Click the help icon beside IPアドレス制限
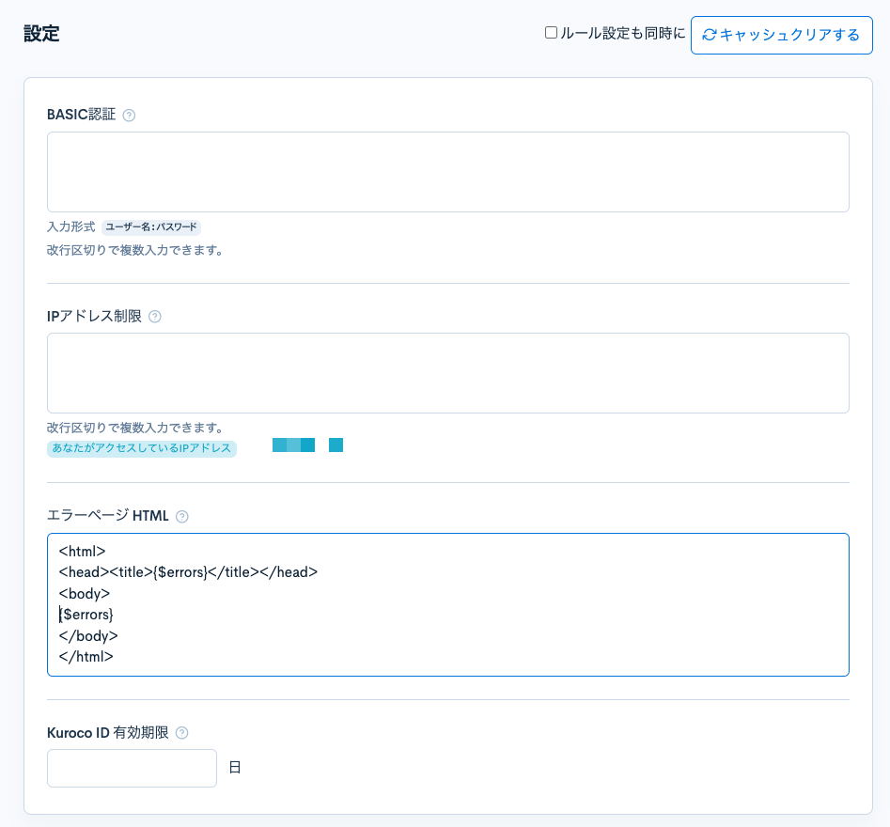The height and width of the screenshot is (827, 890). [154, 317]
